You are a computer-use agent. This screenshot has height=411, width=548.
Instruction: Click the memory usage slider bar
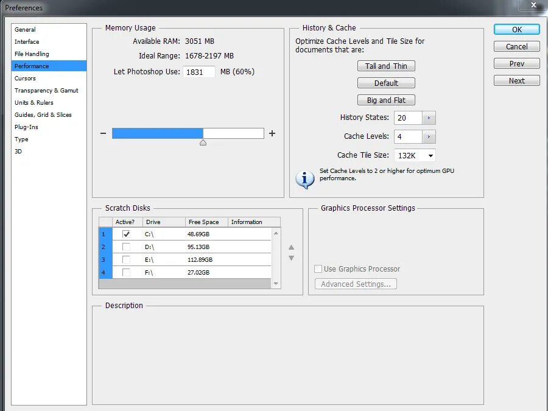click(188, 133)
